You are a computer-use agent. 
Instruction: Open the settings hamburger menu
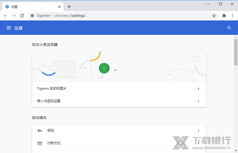click(9, 28)
